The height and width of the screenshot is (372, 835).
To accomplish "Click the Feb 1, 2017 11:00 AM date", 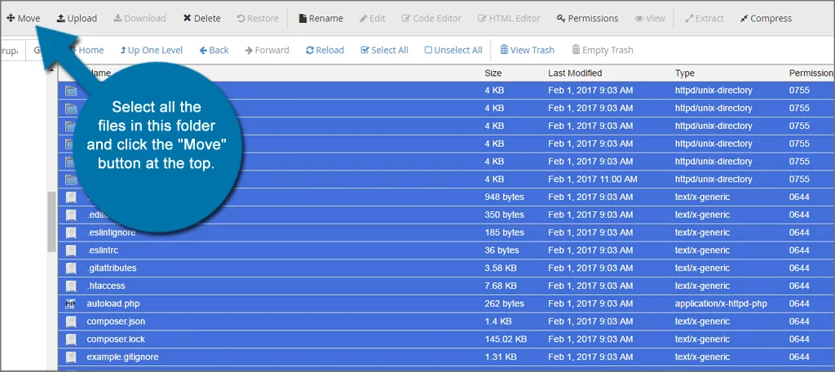I will (593, 179).
